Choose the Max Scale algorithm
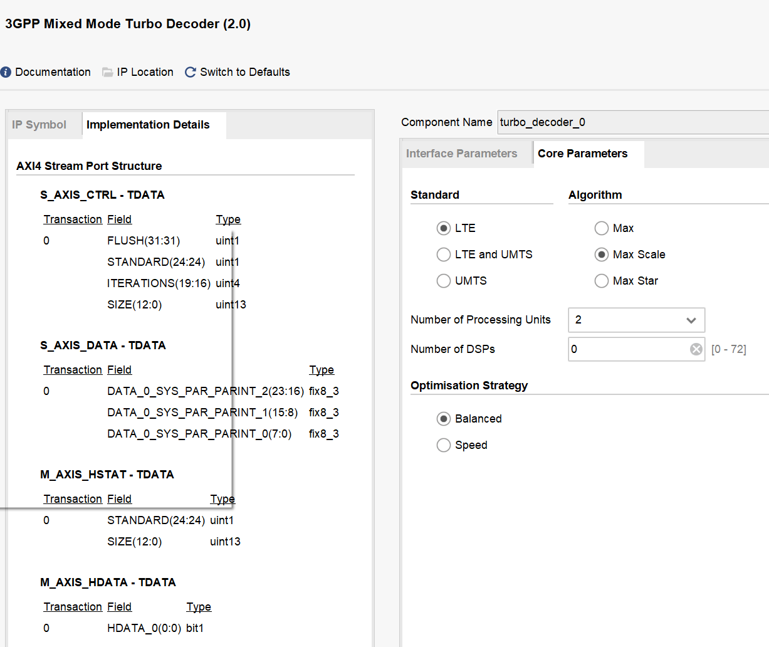 pyautogui.click(x=602, y=255)
